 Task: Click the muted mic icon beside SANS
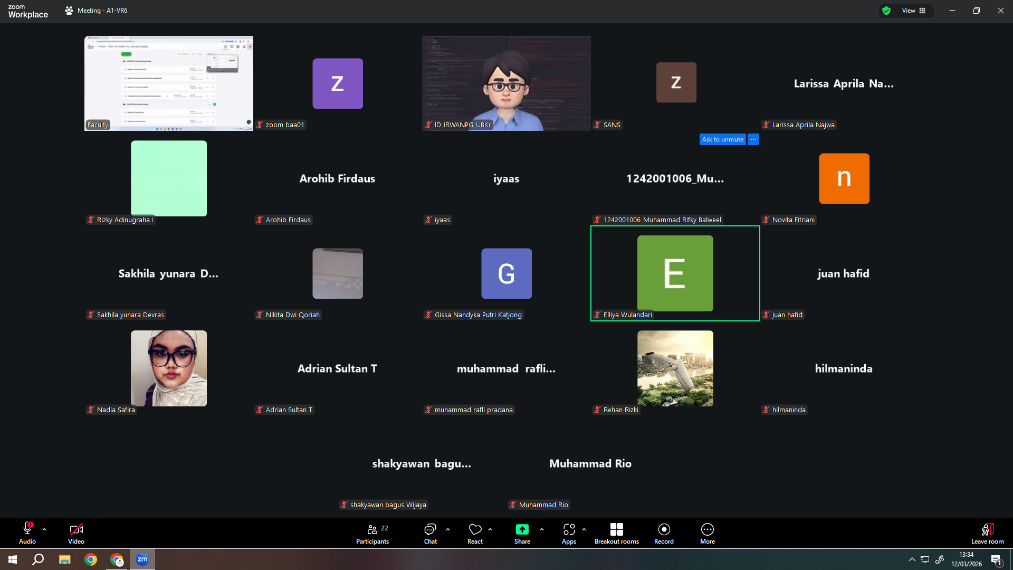click(597, 125)
